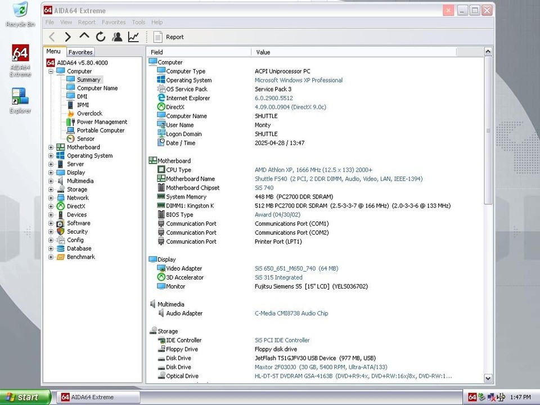Select the Refresh icon in the toolbar
540x405 pixels.
pos(100,37)
